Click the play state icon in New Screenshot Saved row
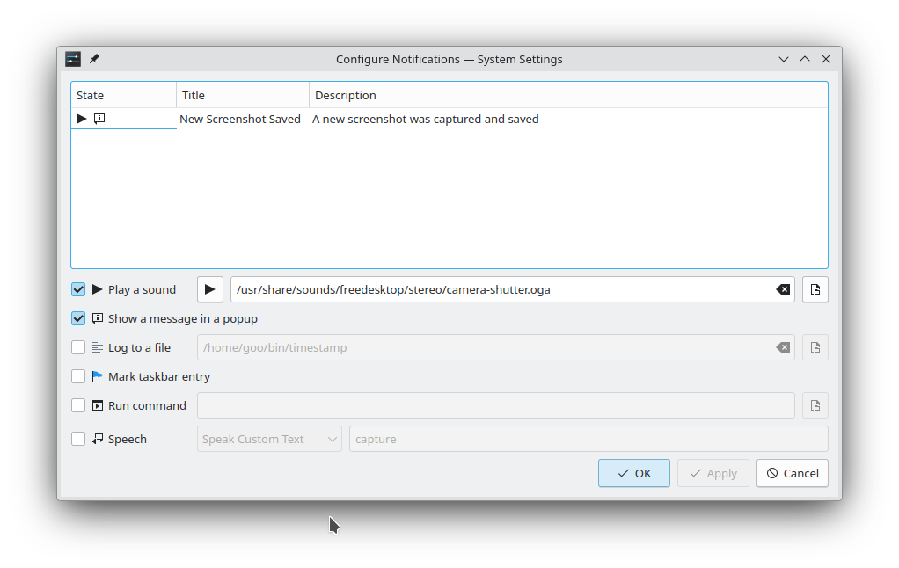899x568 pixels. [x=82, y=119]
